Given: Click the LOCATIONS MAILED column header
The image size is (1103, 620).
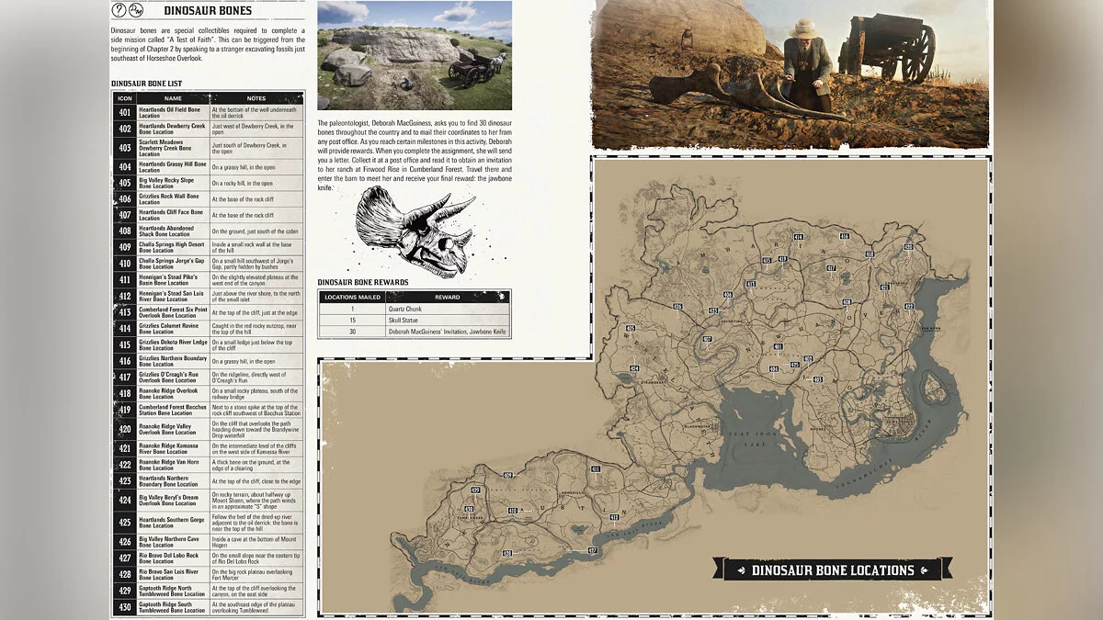Looking at the screenshot, I should point(352,297).
